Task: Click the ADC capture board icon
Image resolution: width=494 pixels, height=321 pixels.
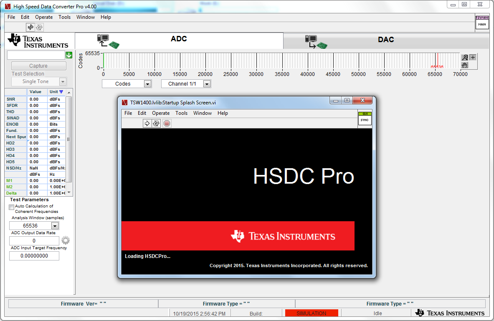Action: click(x=108, y=41)
